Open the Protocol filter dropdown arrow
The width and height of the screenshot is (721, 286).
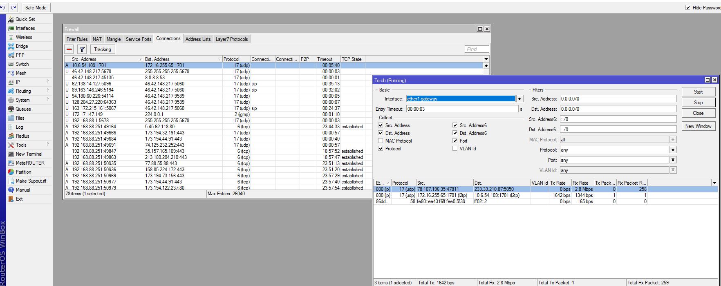(x=673, y=150)
